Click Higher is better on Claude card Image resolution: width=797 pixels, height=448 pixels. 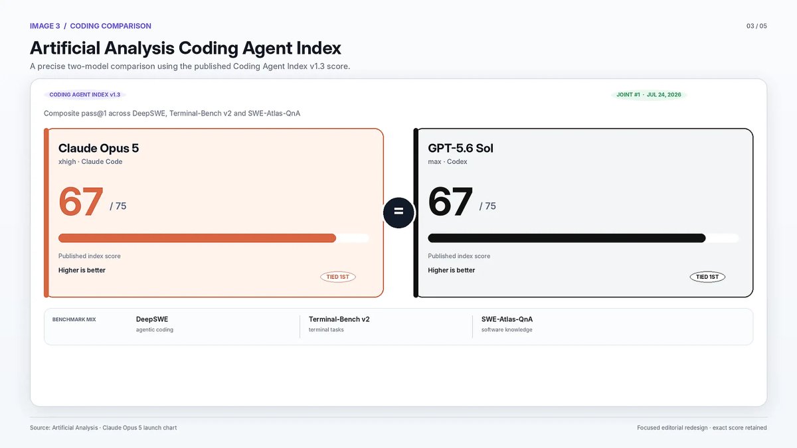click(82, 270)
